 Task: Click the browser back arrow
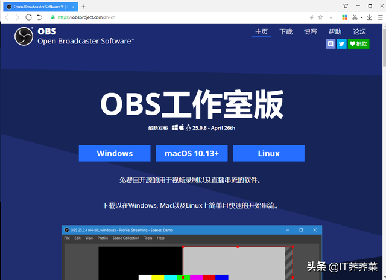coord(7,17)
